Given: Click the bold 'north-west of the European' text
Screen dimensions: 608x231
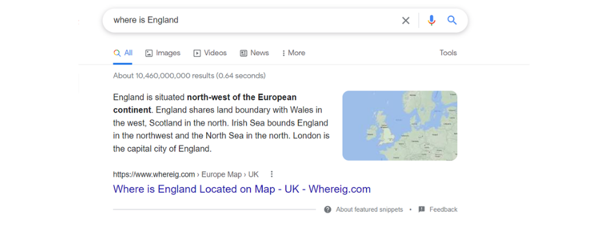Looking at the screenshot, I should [x=241, y=97].
